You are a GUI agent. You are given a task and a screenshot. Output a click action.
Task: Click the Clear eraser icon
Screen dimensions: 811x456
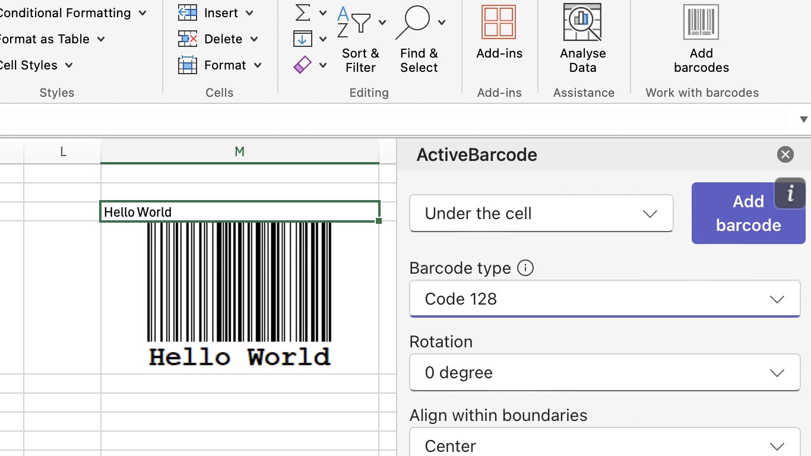303,65
